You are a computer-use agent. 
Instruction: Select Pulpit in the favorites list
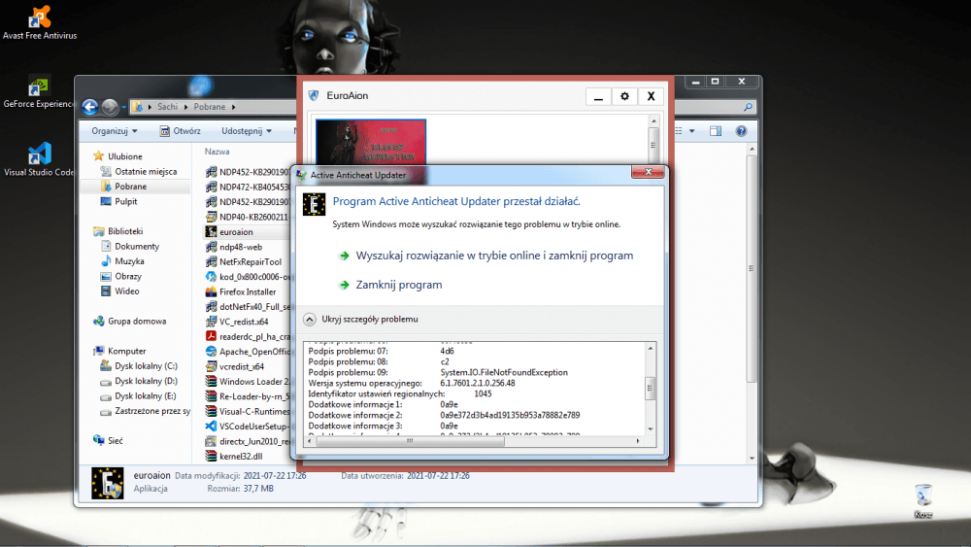[x=125, y=201]
